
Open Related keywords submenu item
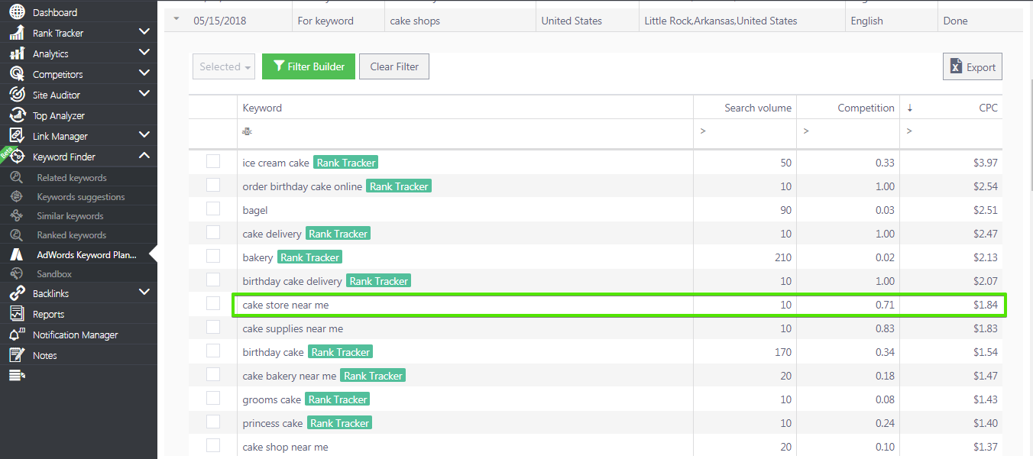click(72, 178)
